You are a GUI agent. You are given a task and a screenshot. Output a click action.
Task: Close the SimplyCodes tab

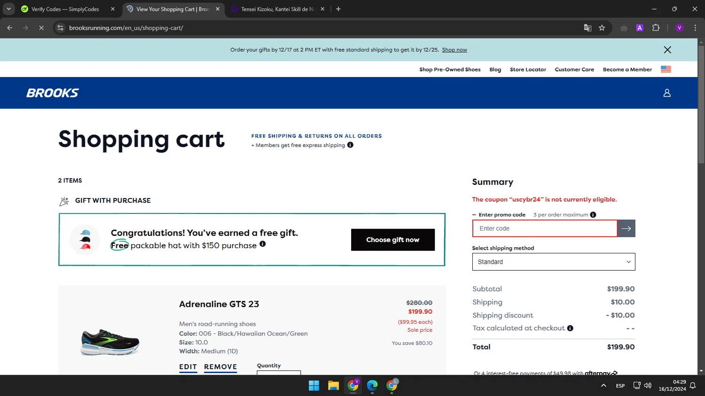tap(113, 9)
